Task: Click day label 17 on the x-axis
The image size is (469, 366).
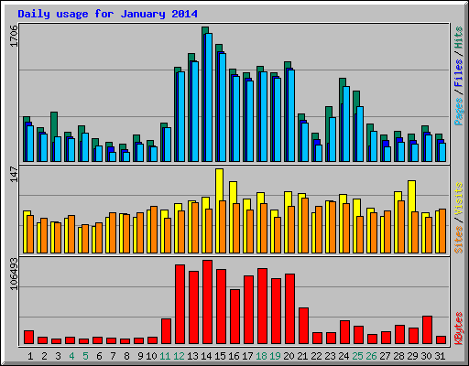Action: click(247, 356)
